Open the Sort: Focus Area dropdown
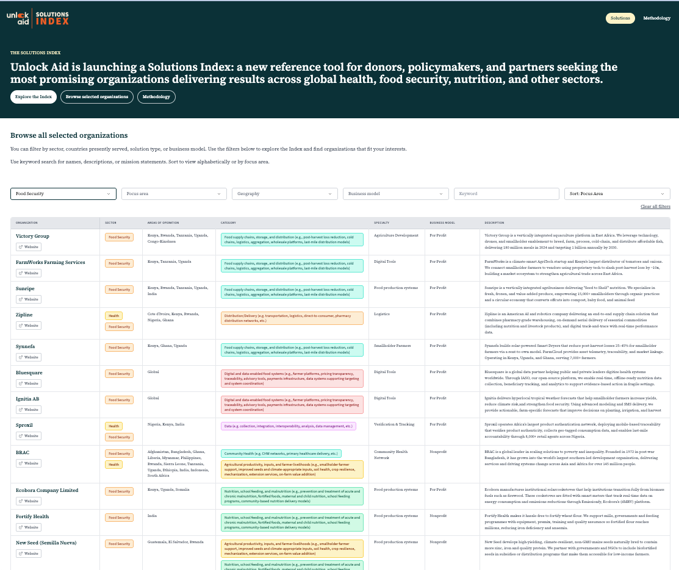The width and height of the screenshot is (679, 570). [617, 194]
